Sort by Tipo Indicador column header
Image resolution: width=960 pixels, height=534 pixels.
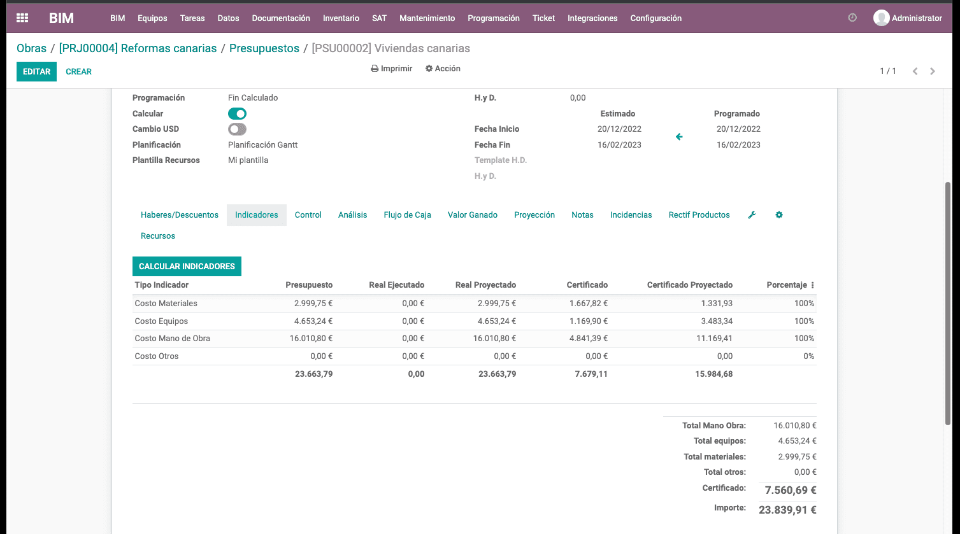pyautogui.click(x=162, y=285)
